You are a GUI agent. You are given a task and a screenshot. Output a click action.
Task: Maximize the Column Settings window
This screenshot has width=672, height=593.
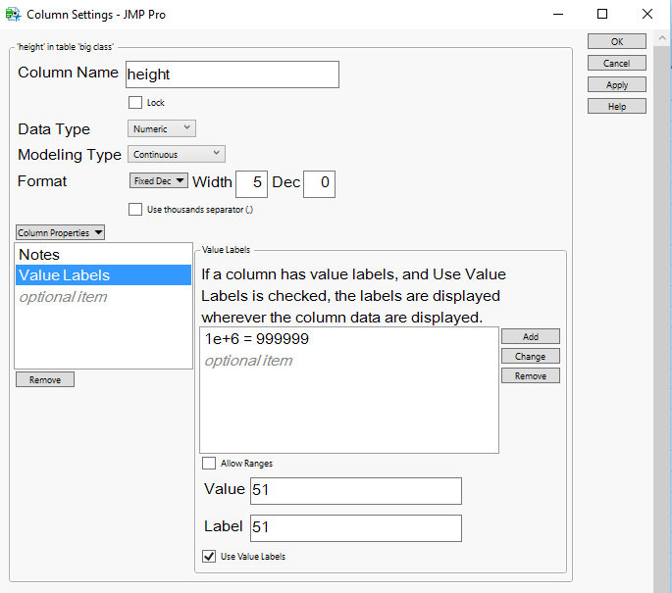[602, 14]
